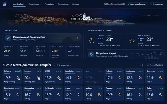
Task: Click the Βουνοχώρι station name
Action: pos(151,71)
